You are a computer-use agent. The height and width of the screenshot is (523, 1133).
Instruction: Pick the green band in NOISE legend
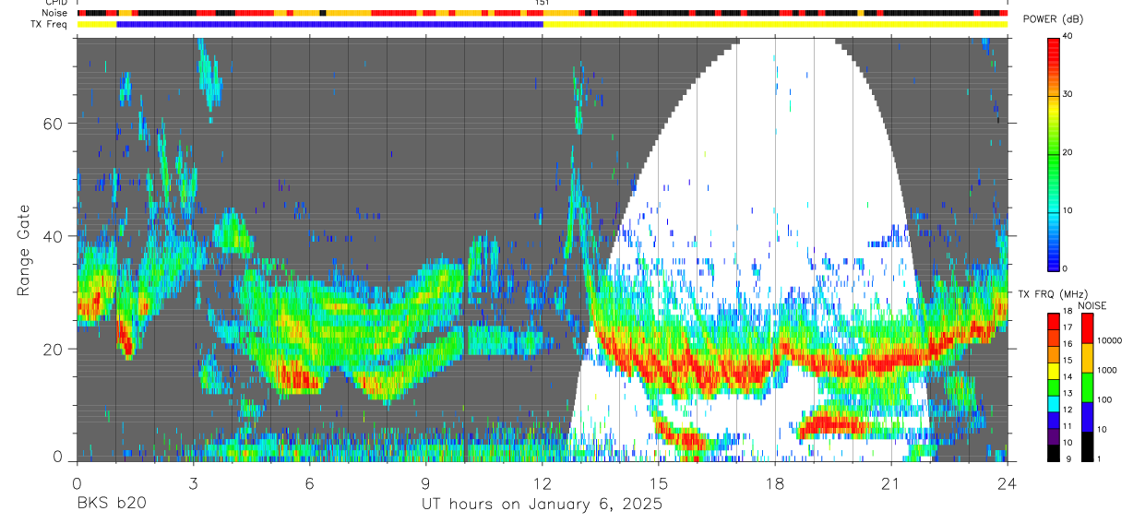point(1087,386)
